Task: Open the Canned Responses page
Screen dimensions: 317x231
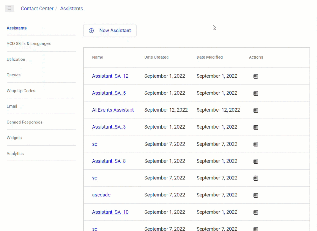Action: tap(24, 122)
